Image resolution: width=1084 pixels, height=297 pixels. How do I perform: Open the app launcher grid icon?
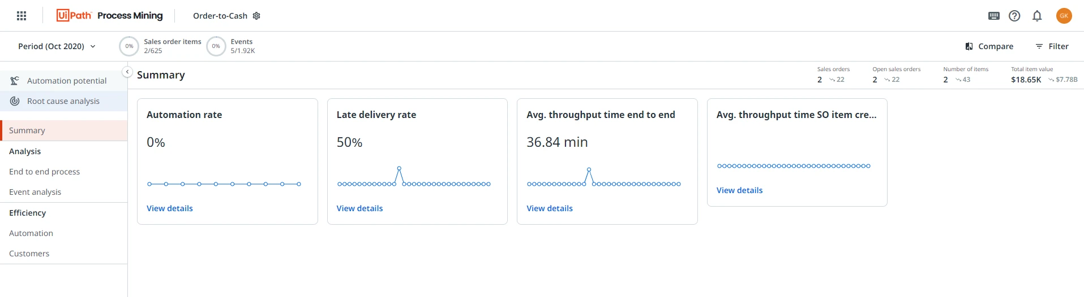click(x=22, y=16)
